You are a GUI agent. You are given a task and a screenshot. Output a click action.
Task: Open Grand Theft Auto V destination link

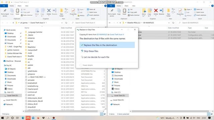click(117, 35)
